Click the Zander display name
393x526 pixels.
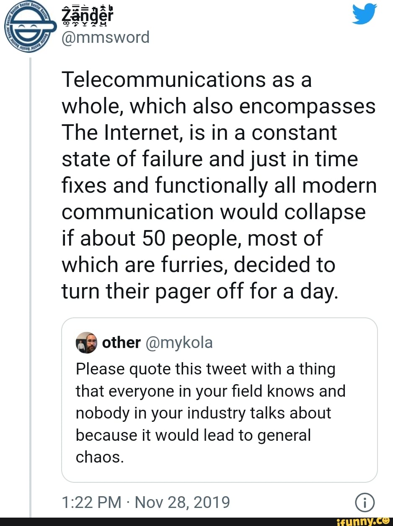[x=87, y=15]
